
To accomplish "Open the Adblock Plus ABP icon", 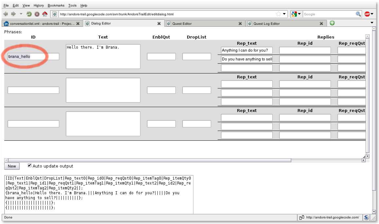I will pos(367,14).
